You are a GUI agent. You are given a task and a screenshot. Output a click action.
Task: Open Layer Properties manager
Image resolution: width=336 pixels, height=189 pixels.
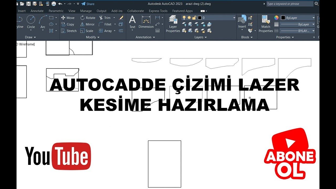(x=173, y=24)
